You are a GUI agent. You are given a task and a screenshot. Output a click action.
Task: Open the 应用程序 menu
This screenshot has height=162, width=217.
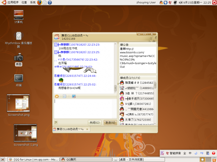pyautogui.click(x=13, y=2)
